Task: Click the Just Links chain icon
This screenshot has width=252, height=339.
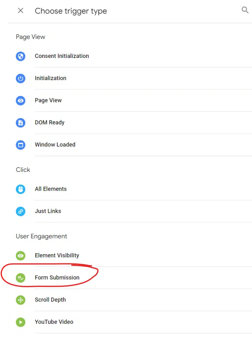Action: point(21,211)
